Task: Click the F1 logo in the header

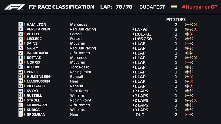Action: click(15, 7)
